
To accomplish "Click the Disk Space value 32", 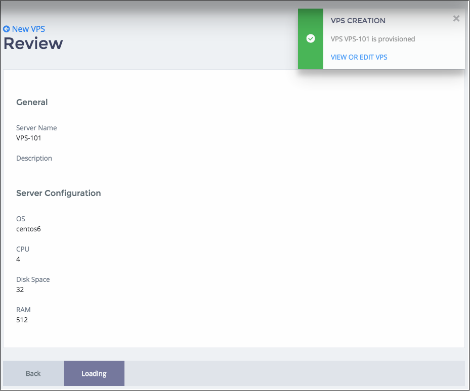I will (20, 289).
